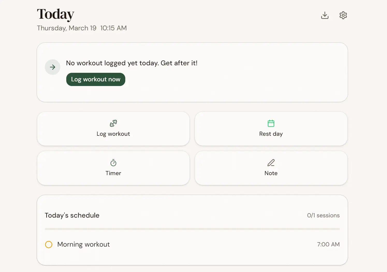The image size is (387, 272).
Task: Open the Morning workout schedule entry
Action: [83, 244]
